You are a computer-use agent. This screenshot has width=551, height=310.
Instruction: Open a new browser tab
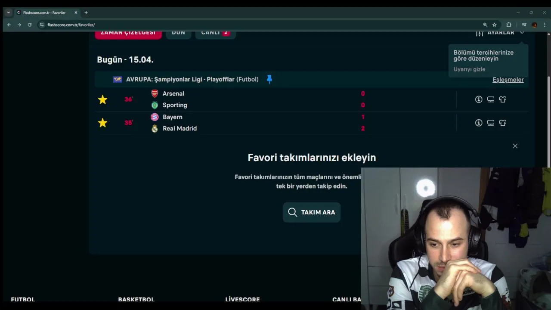pyautogui.click(x=86, y=12)
